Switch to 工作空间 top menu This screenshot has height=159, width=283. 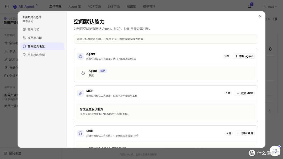[x=55, y=7]
